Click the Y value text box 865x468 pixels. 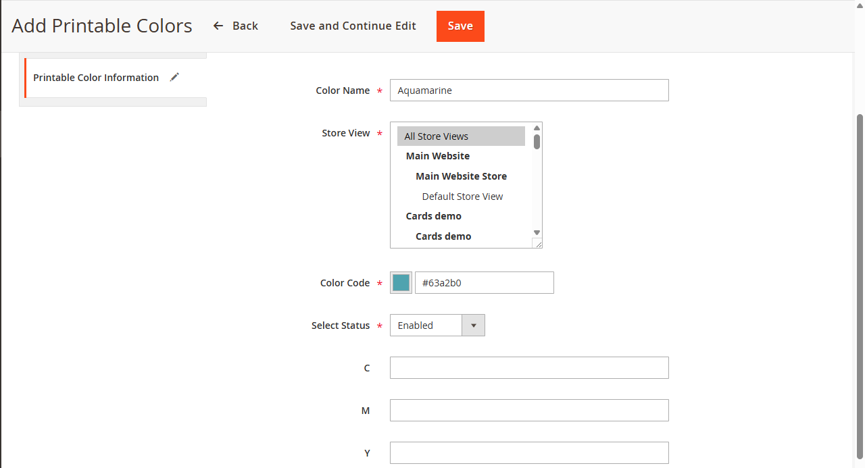[x=529, y=453]
